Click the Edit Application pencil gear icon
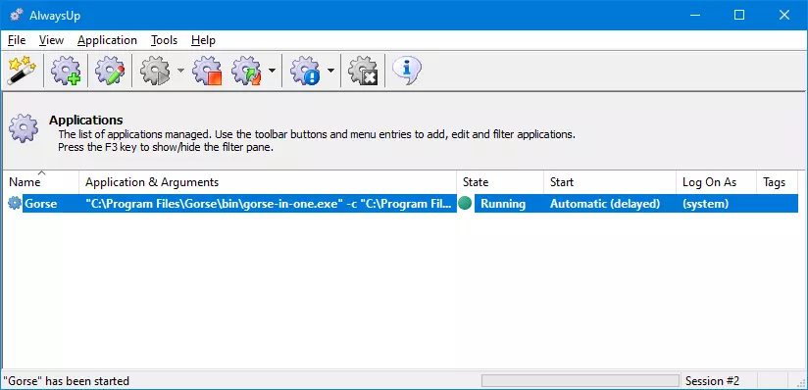 pyautogui.click(x=110, y=71)
